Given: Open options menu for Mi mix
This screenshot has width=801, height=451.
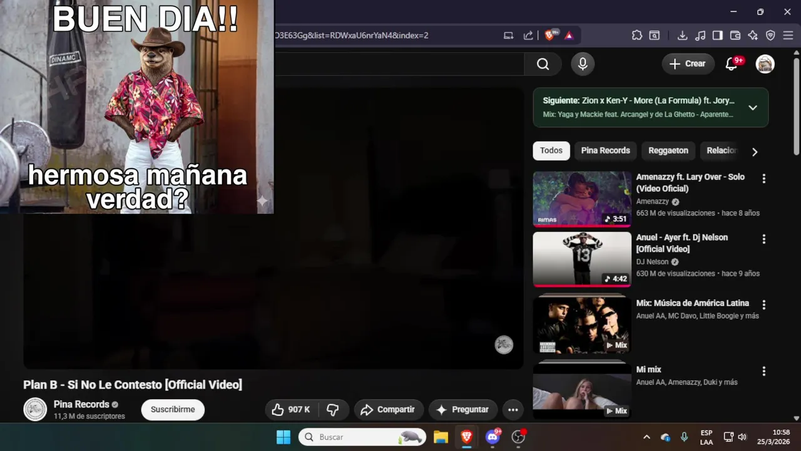Looking at the screenshot, I should click(763, 371).
